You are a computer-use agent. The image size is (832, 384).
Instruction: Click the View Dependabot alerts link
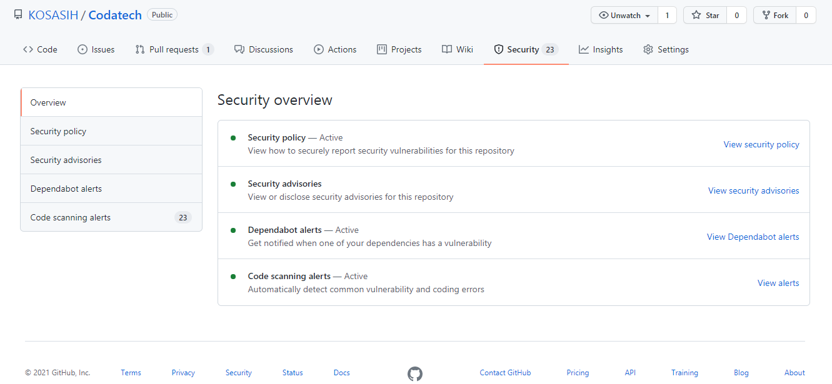point(753,237)
